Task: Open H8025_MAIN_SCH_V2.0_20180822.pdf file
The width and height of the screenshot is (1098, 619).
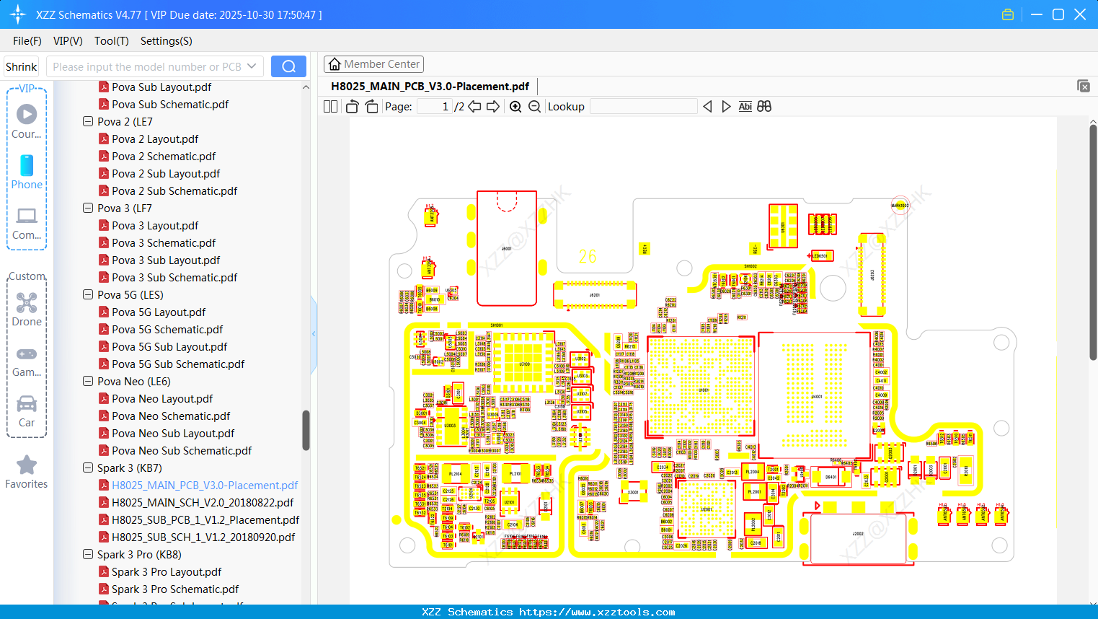Action: point(203,502)
